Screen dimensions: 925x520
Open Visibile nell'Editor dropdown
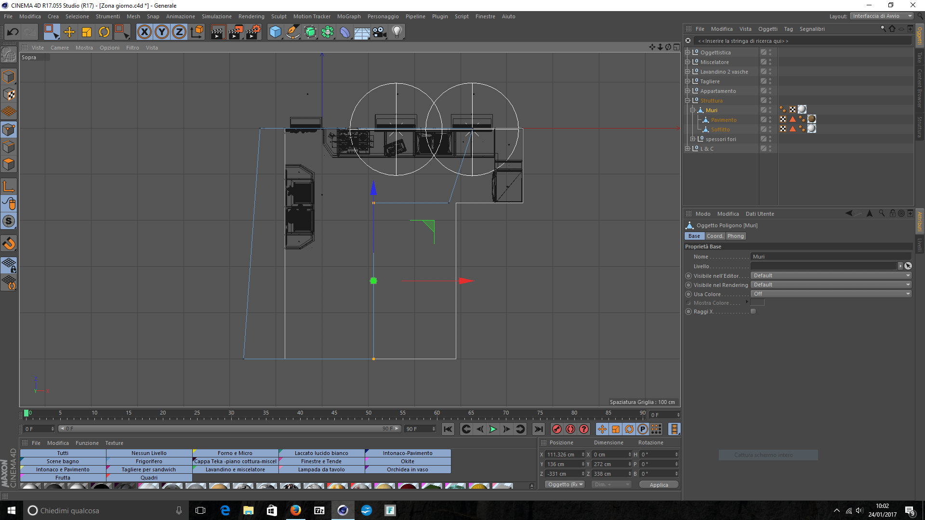[x=831, y=275]
